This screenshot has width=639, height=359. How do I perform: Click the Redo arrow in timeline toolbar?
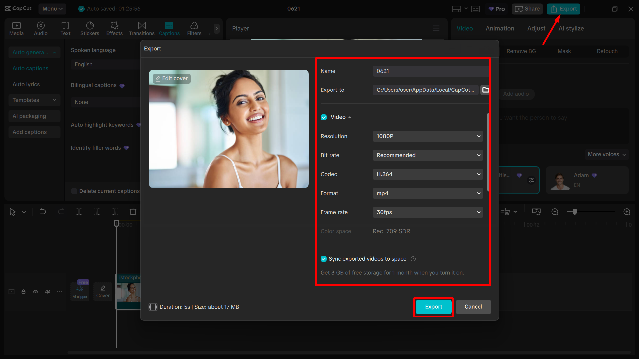61,212
